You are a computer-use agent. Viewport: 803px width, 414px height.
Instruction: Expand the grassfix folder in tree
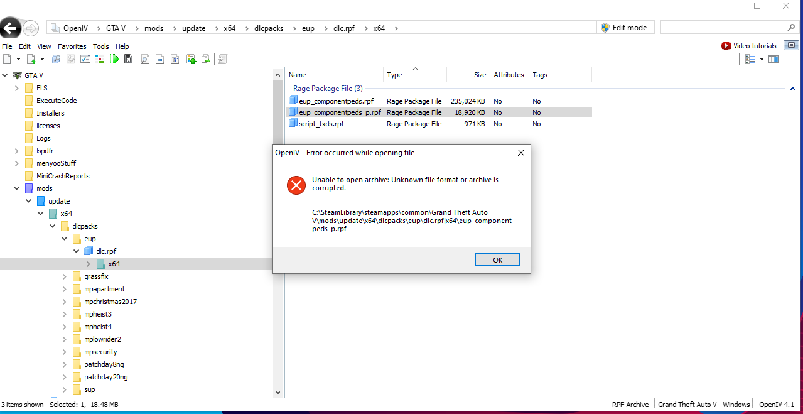pos(65,276)
